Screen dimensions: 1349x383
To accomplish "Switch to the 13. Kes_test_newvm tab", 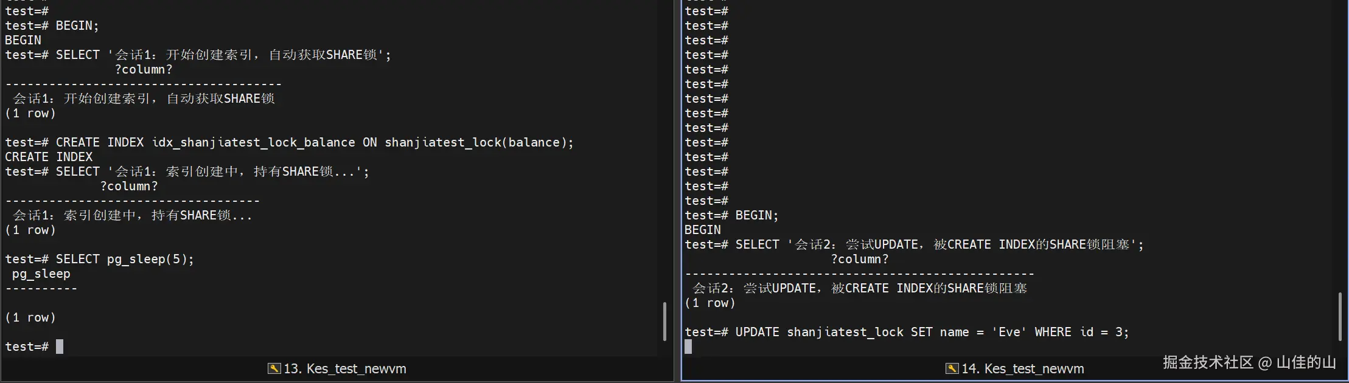I will click(344, 368).
